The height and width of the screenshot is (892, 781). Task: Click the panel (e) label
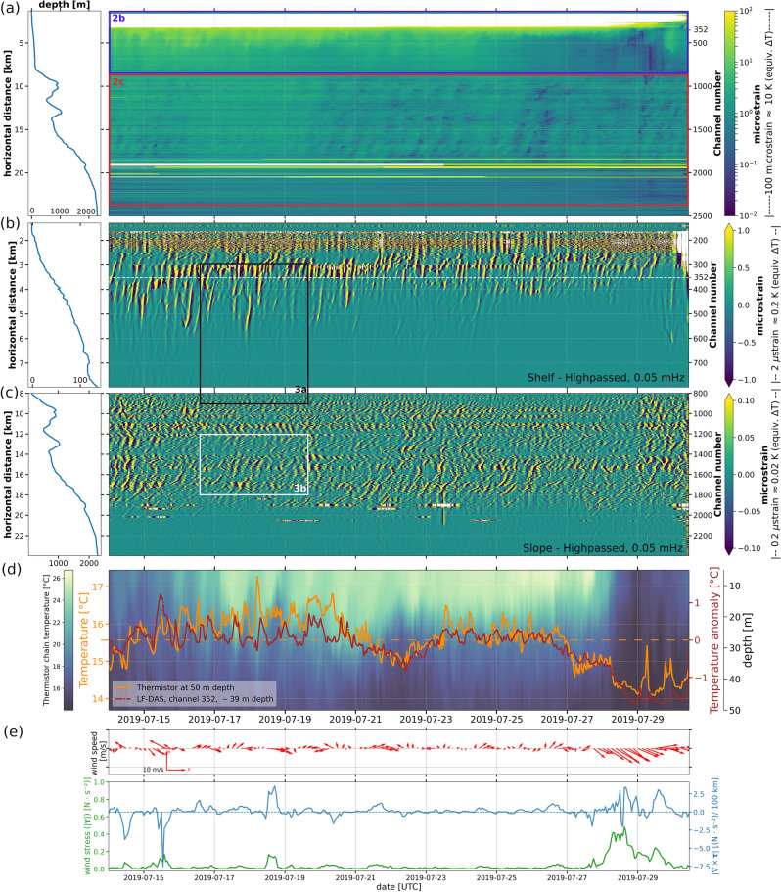click(x=13, y=730)
